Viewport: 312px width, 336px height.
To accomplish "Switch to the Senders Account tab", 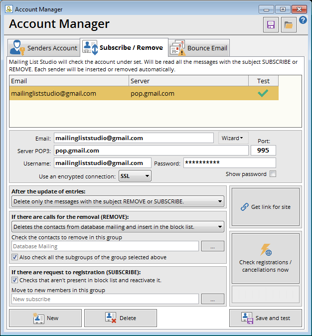I will click(44, 48).
